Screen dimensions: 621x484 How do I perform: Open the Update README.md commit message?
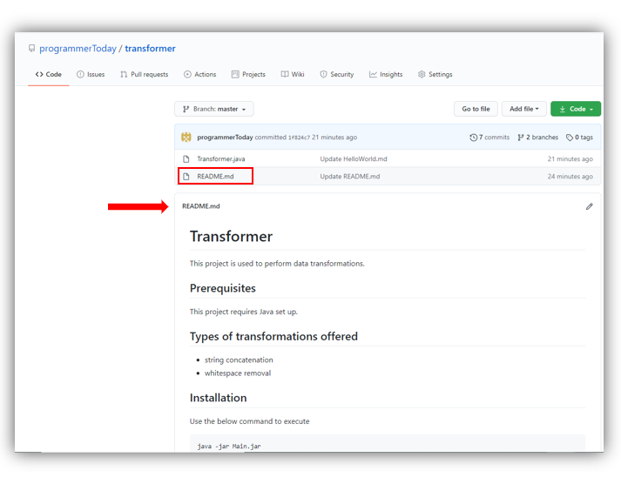350,177
